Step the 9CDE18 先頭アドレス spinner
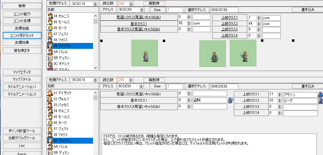The image size is (323, 155). (x=95, y=80)
